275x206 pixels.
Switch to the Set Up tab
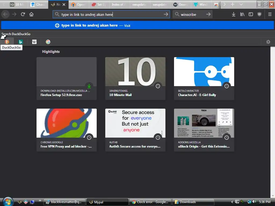99,4
